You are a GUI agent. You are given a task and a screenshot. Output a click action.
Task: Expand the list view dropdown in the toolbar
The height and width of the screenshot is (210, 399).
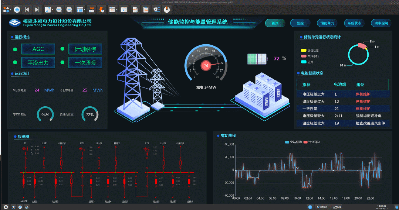[85, 9]
